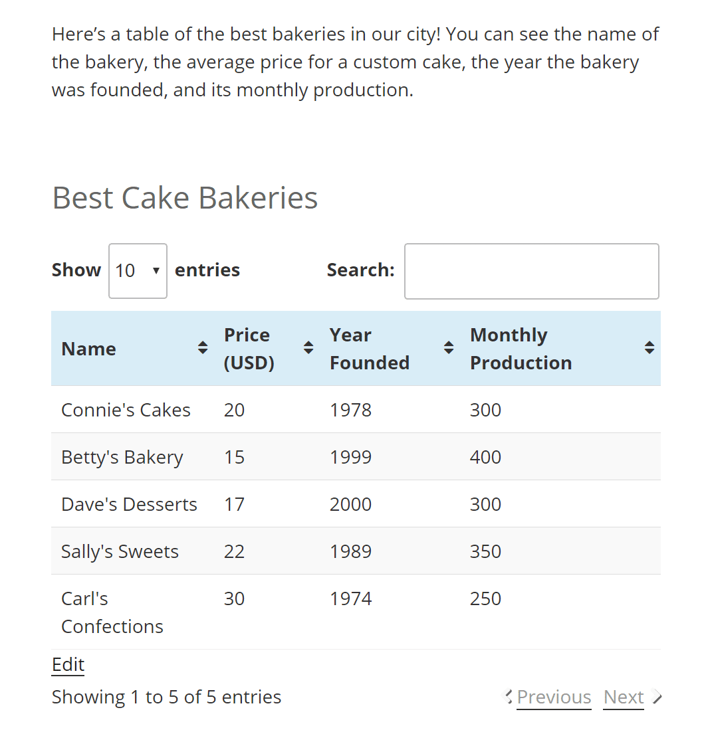Click the sort arrows for Year Founded
This screenshot has height=730, width=704.
coord(449,347)
